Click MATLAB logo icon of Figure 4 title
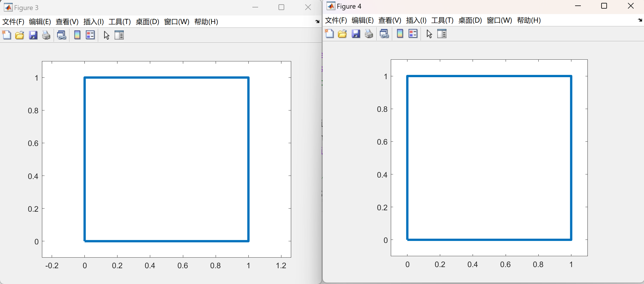This screenshot has width=644, height=284. (331, 6)
